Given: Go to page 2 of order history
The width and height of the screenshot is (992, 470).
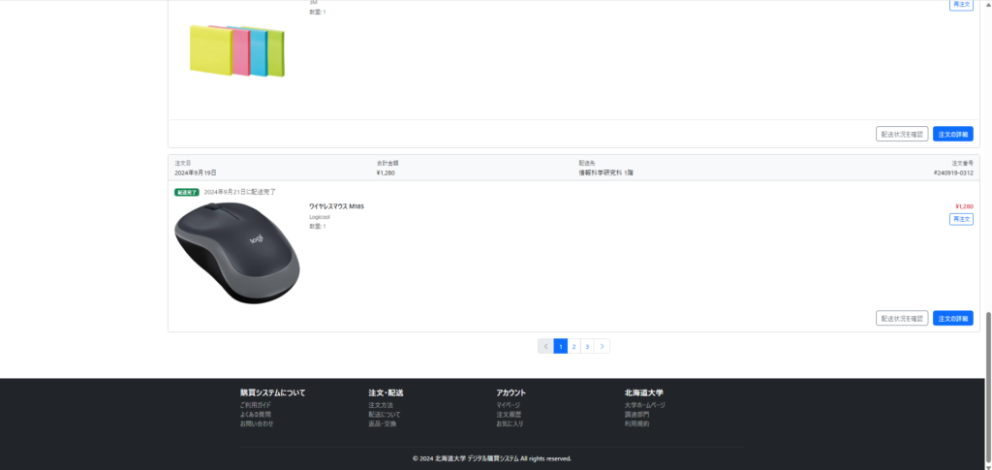Looking at the screenshot, I should click(x=573, y=346).
